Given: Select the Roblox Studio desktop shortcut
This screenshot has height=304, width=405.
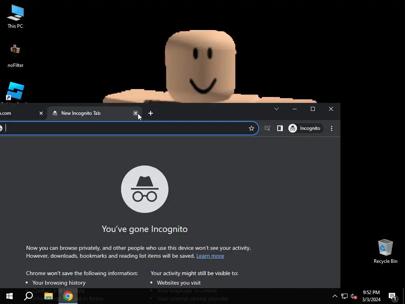Looking at the screenshot, I should pos(15,92).
